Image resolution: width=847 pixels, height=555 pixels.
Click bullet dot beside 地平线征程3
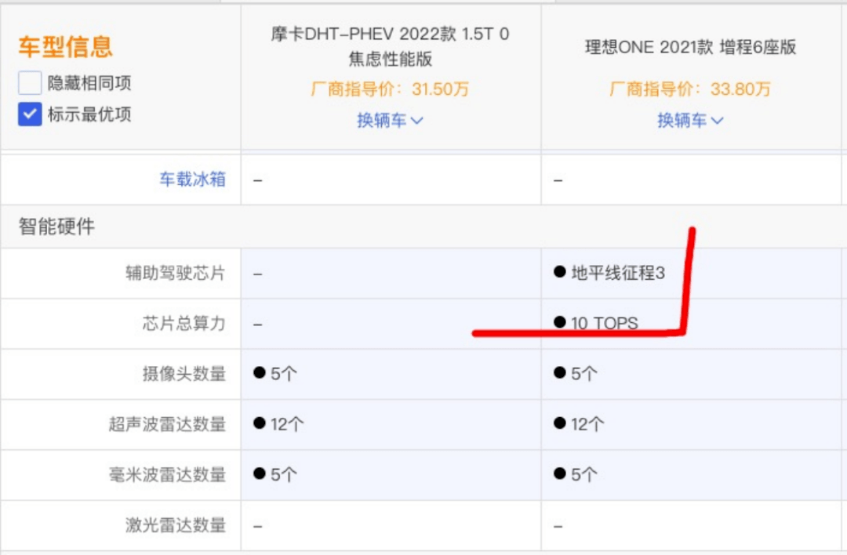point(560,271)
